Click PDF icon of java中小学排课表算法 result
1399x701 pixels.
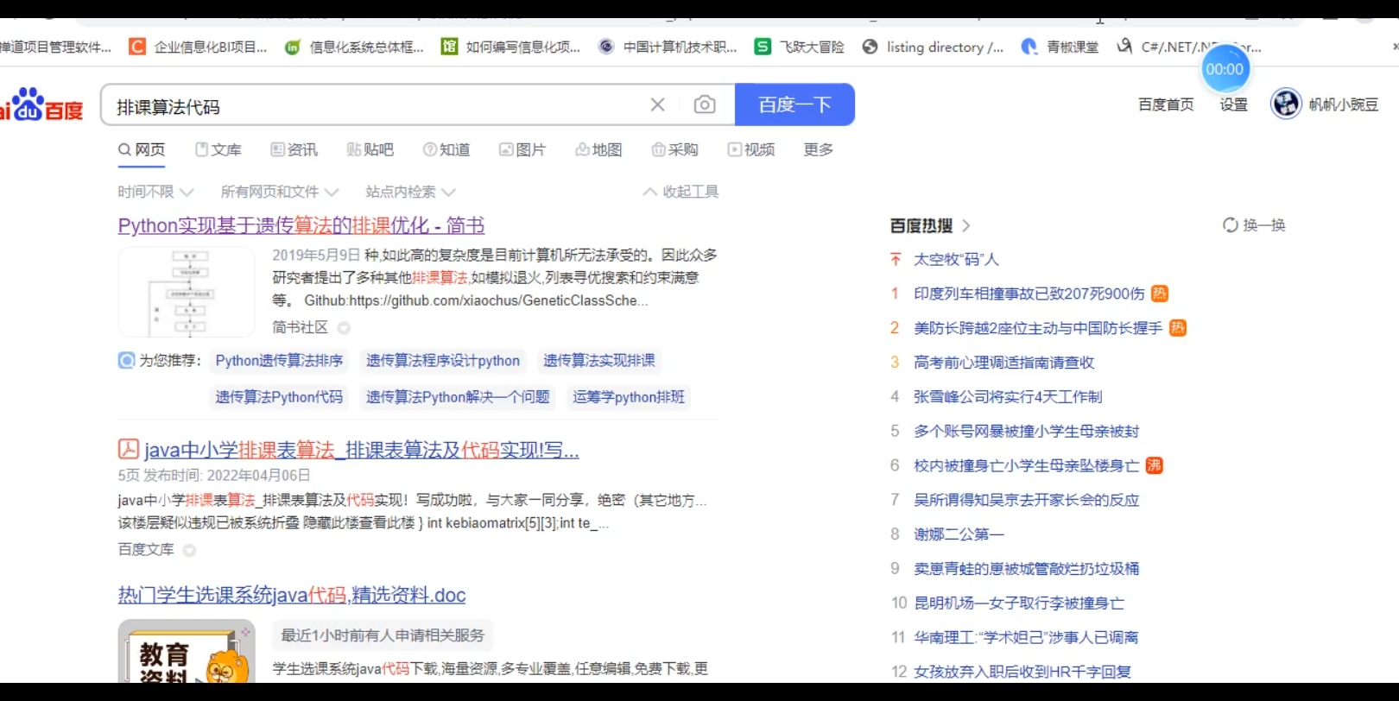pos(128,449)
